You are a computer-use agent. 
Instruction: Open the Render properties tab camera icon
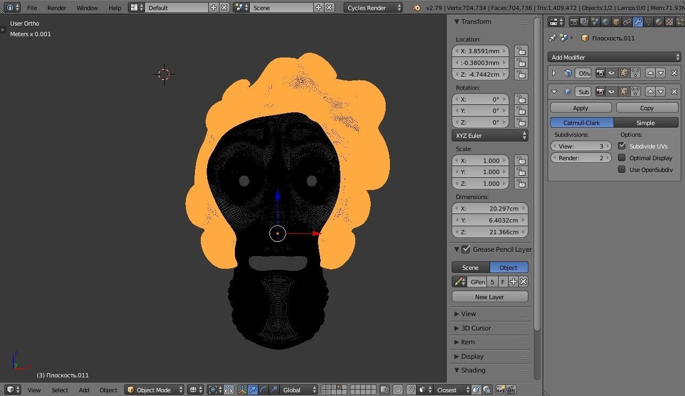(574, 22)
